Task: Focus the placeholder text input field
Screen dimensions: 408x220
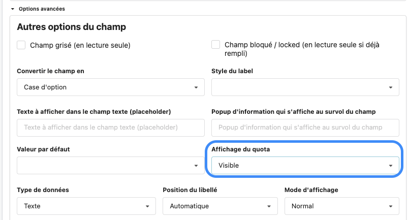Action: click(x=110, y=127)
